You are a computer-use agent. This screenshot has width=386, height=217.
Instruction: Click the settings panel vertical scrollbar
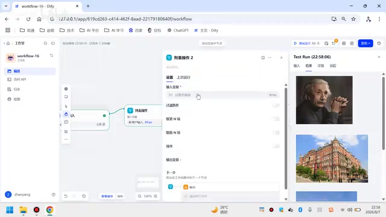click(286, 139)
